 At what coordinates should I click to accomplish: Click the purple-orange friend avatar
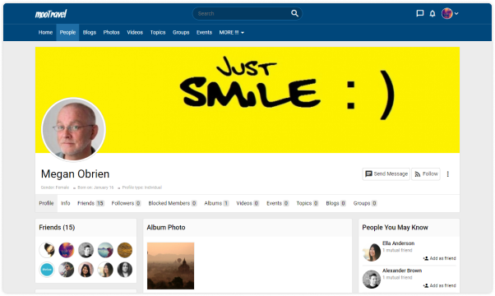coord(67,250)
